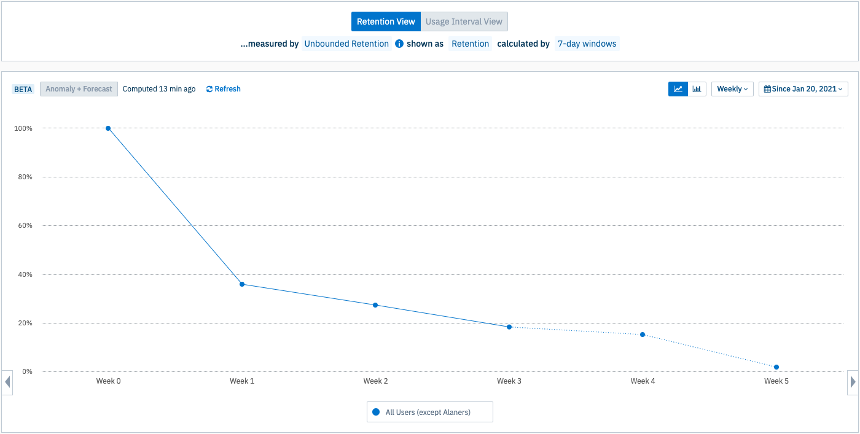Click the blue legend color dot
Screen dimensions: 860x434
(x=376, y=412)
